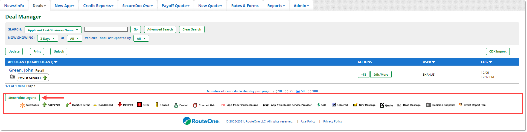Click the EHANUS user cell
Screen dimensions: 527x132
pyautogui.click(x=429, y=75)
